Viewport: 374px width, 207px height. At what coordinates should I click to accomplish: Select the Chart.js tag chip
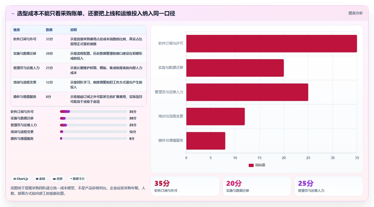(x=21, y=179)
